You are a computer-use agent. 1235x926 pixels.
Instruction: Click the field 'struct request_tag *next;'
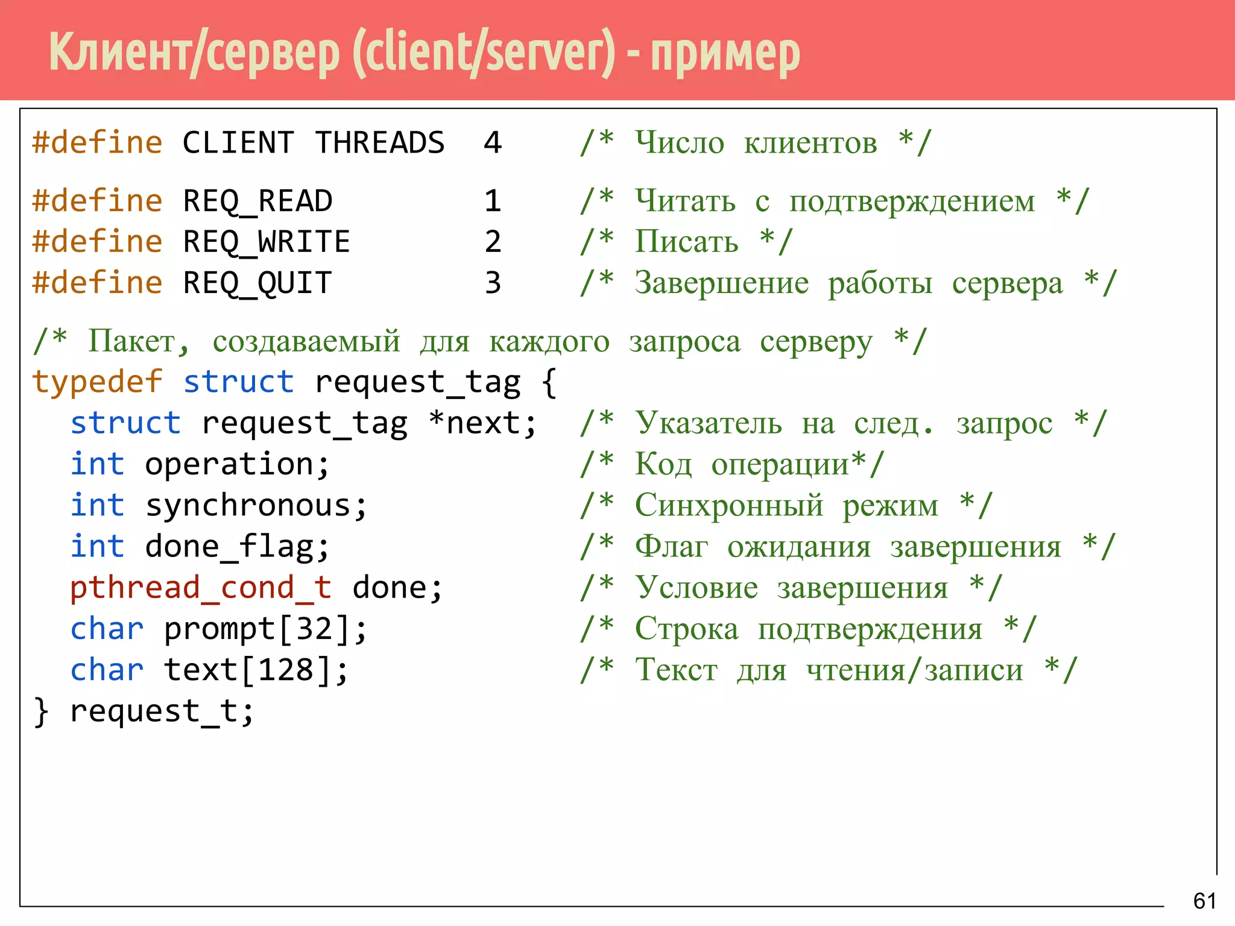point(304,423)
